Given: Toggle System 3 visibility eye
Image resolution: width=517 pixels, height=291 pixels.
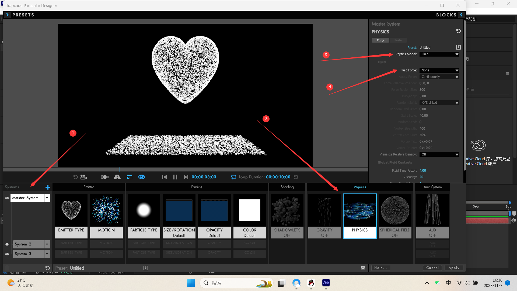Looking at the screenshot, I should tap(7, 254).
